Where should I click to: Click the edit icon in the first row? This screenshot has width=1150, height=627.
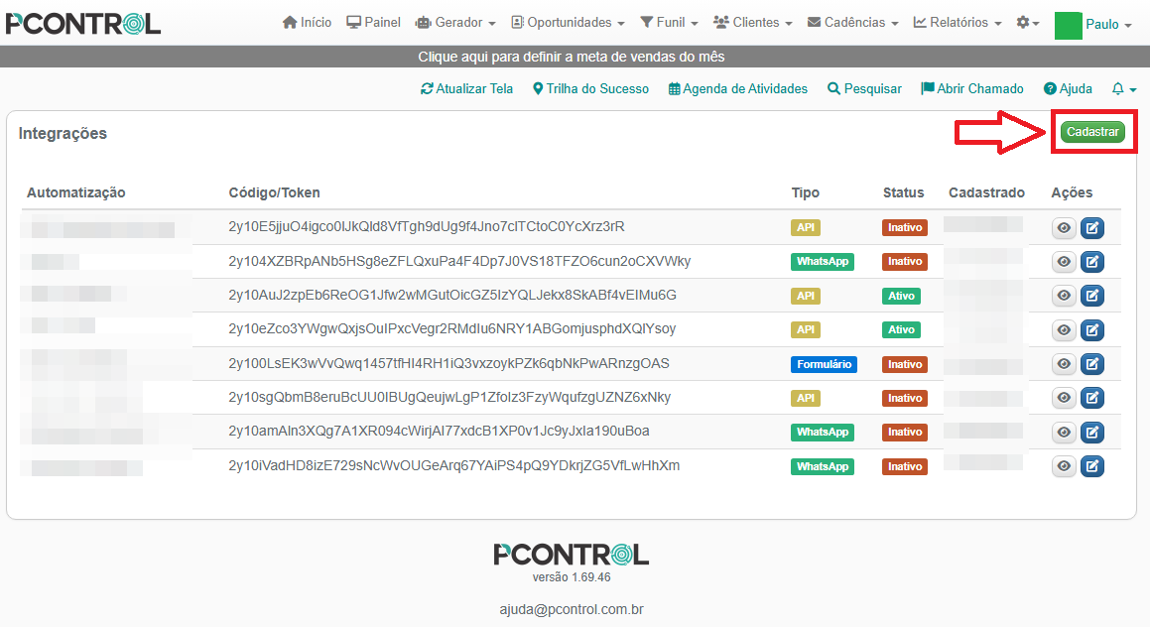(x=1092, y=229)
